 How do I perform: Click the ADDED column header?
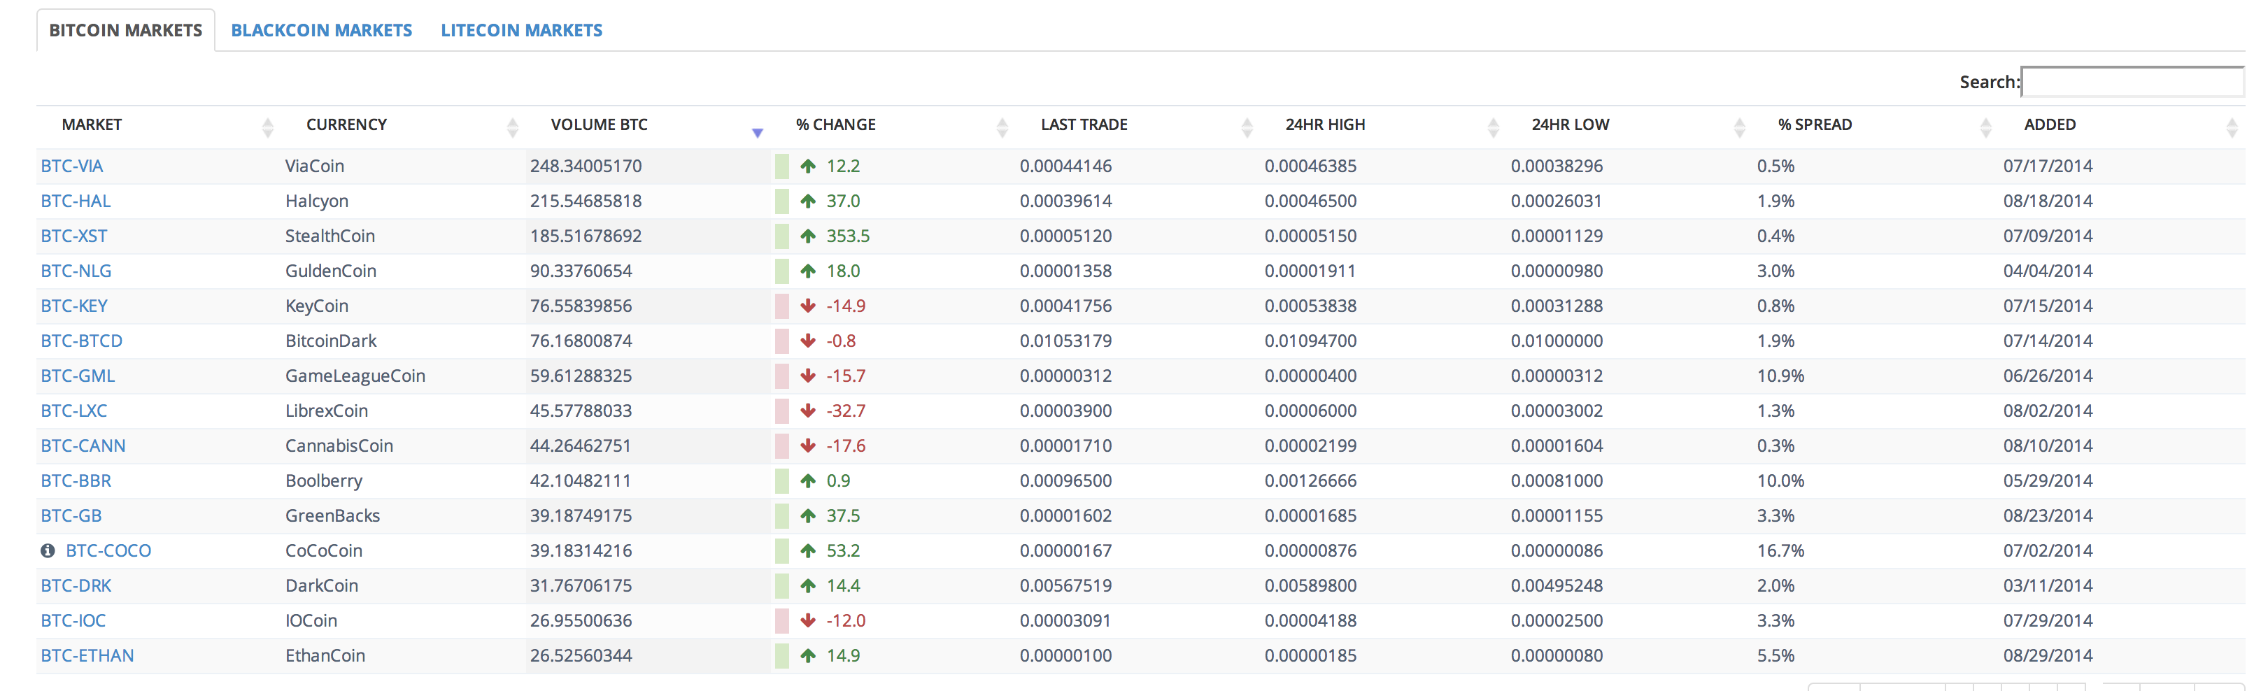(2050, 124)
